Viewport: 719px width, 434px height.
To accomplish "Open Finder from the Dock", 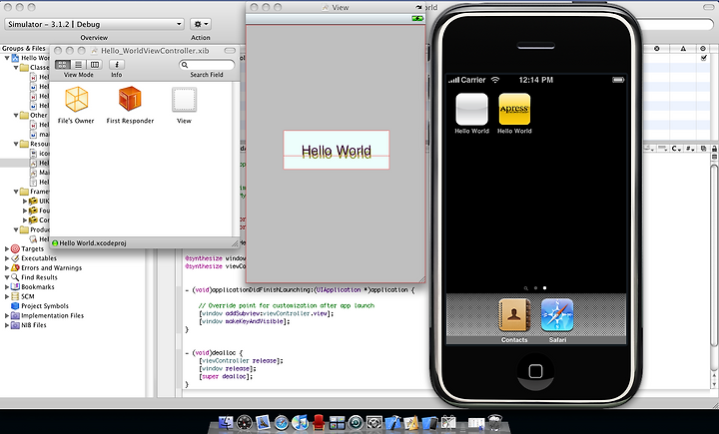I will tap(226, 422).
